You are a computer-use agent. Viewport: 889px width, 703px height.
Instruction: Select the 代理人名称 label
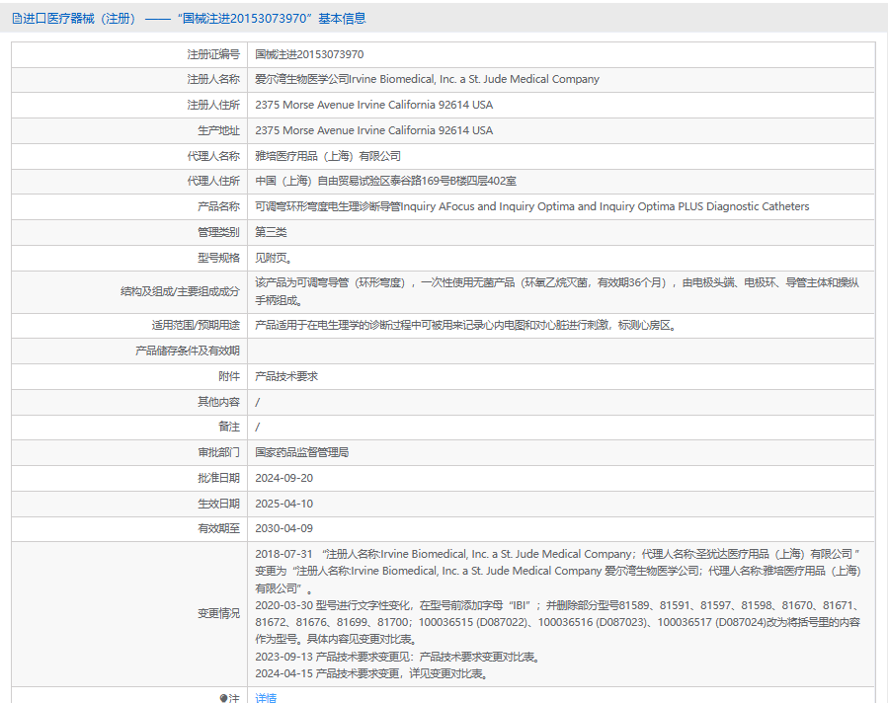pyautogui.click(x=213, y=156)
